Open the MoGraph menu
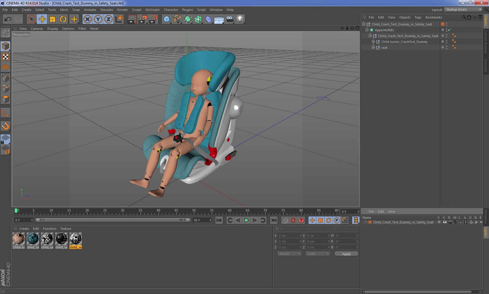Image resolution: width=489 pixels, height=294 pixels. coord(152,10)
